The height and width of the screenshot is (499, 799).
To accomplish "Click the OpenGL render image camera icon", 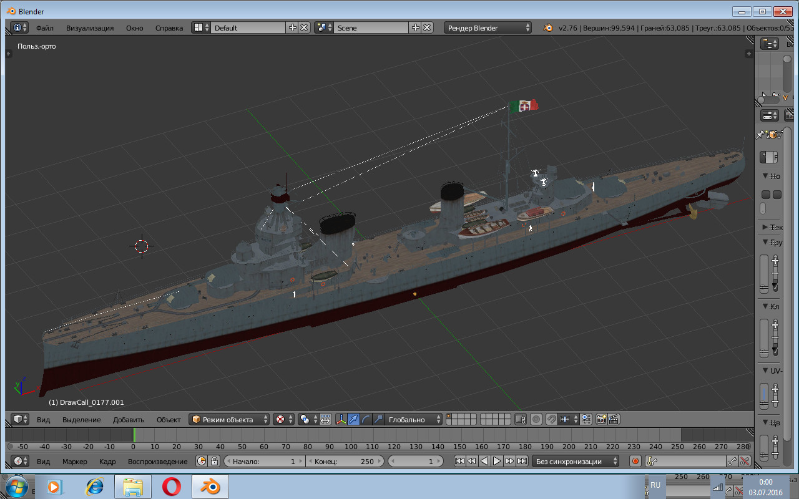I will coord(602,419).
